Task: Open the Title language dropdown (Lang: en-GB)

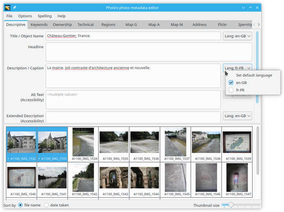Action: 237,36
